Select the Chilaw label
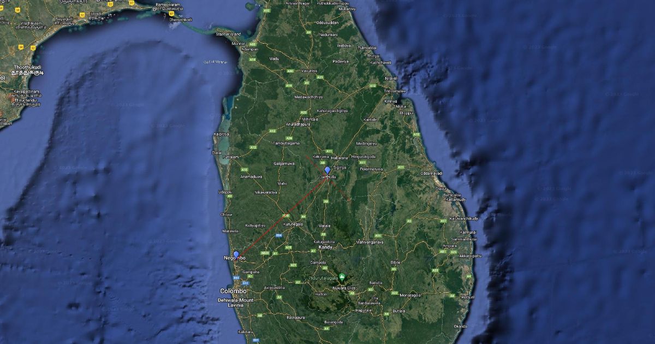The width and height of the screenshot is (655, 344). click(226, 215)
